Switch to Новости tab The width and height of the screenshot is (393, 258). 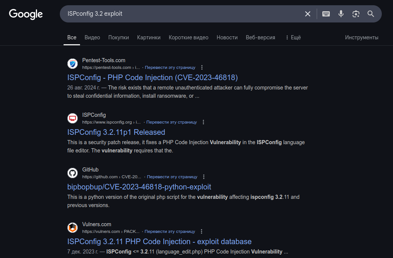(x=227, y=37)
